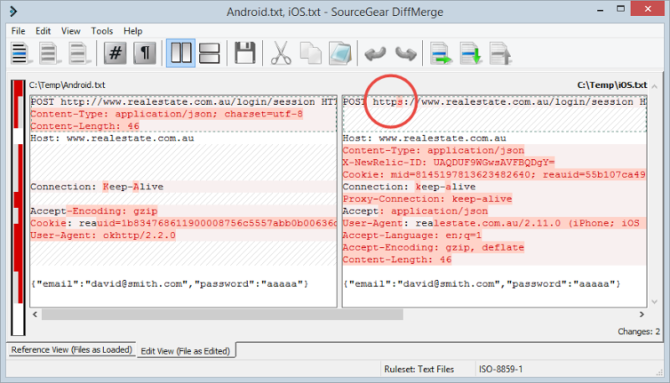This screenshot has width=670, height=383.
Task: Click 'Host: www.realestate.com.au' in right pane
Action: pos(425,138)
